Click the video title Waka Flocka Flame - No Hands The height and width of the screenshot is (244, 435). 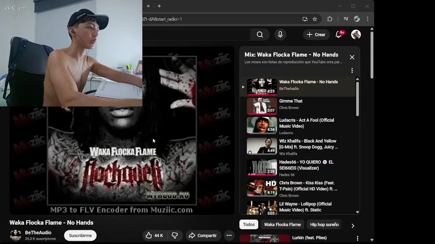click(51, 223)
